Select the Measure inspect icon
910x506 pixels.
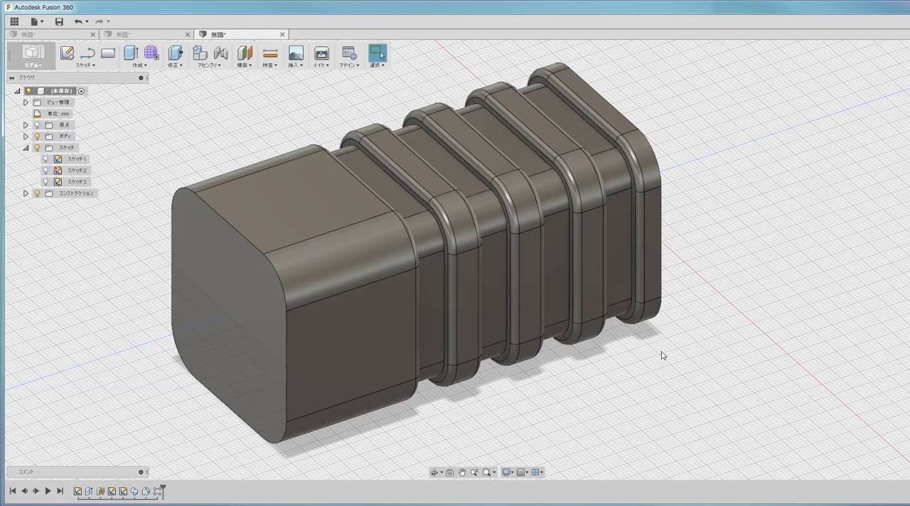pos(269,53)
